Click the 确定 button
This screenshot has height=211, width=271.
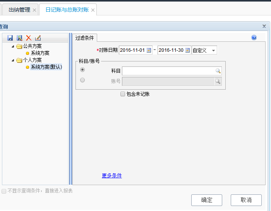click(206, 200)
